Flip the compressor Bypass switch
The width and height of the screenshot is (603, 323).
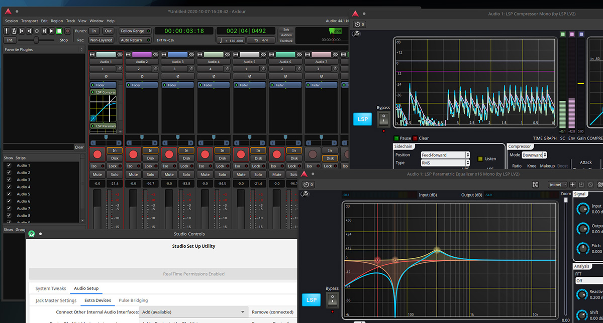click(383, 119)
